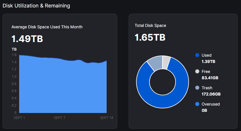Click the 0B Overused value
Image resolution: width=241 pixels, height=131 pixels.
pyautogui.click(x=204, y=110)
